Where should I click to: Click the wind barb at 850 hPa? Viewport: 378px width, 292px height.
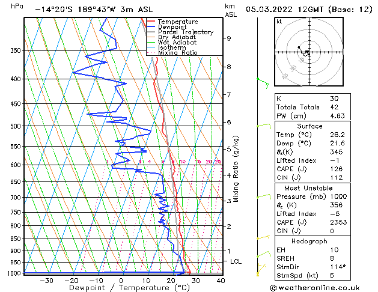tap(263, 238)
